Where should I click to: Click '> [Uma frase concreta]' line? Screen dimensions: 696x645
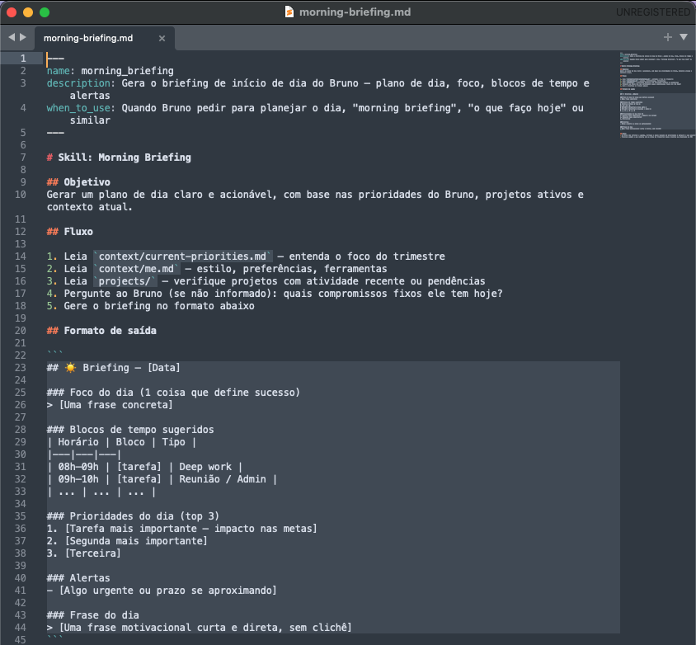110,405
